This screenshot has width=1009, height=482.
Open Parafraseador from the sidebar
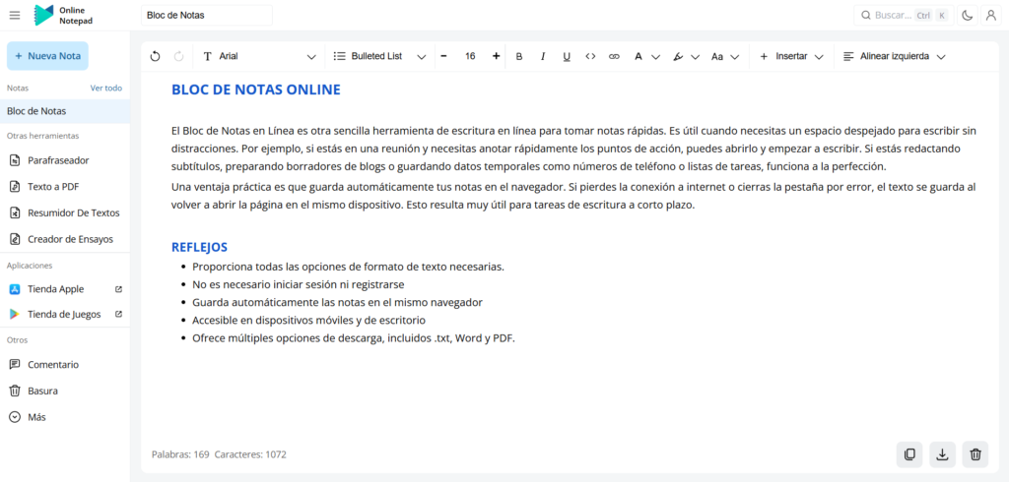[x=60, y=159]
